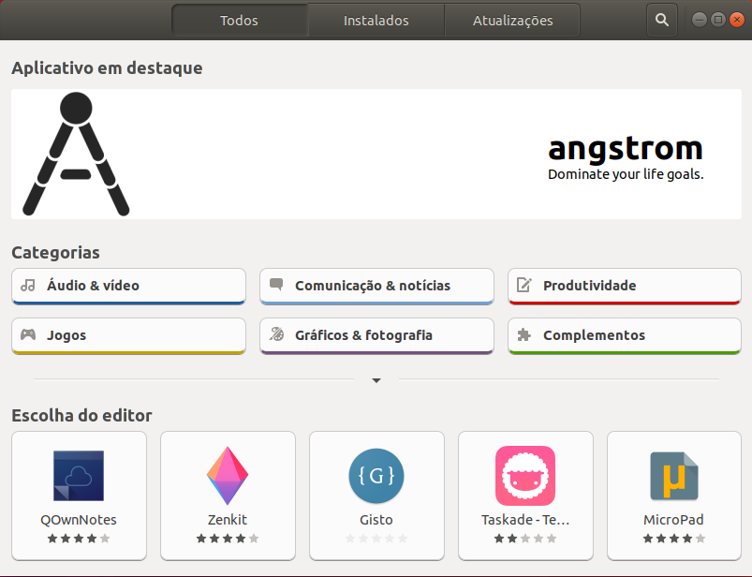Viewport: 752px width, 577px height.
Task: Open the Áudio & vídeo category
Action: point(128,287)
